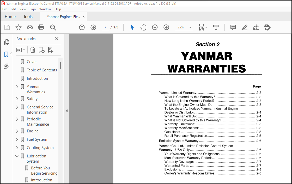
Task: Open the Cover bookmark
Action: (32, 62)
